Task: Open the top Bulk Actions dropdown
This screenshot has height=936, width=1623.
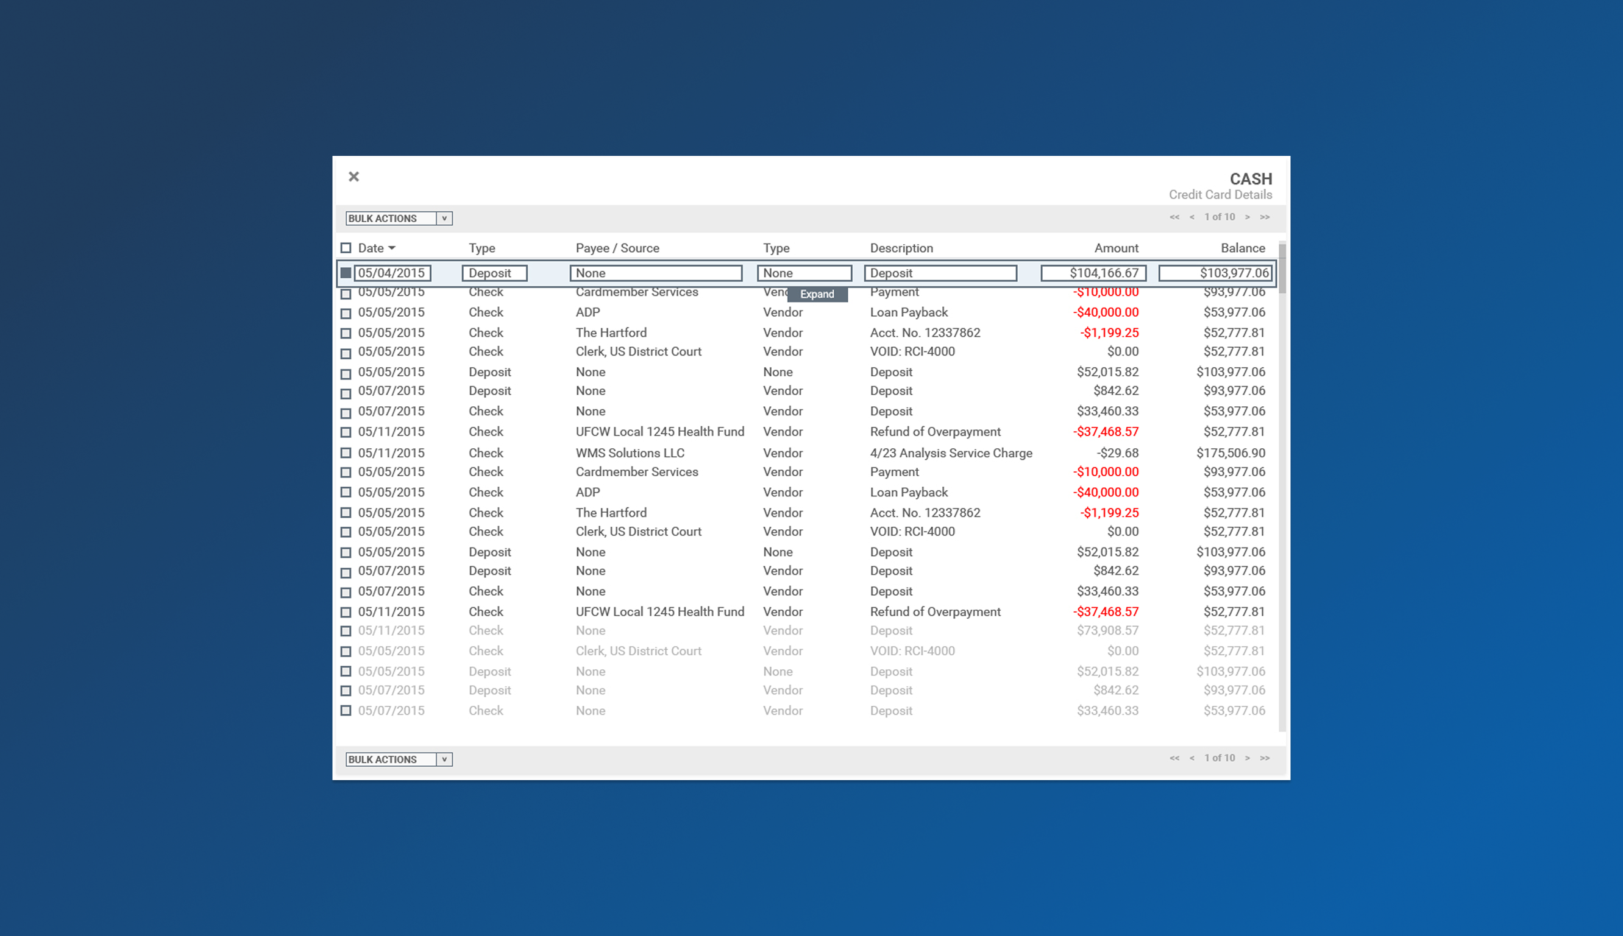Action: pos(399,219)
